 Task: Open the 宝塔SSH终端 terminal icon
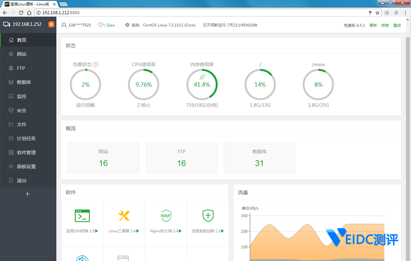[x=82, y=216]
